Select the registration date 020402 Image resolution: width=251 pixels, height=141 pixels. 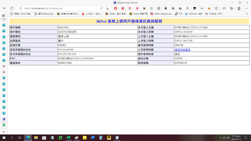click(62, 45)
